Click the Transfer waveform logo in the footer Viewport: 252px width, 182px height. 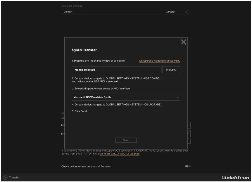(5, 177)
